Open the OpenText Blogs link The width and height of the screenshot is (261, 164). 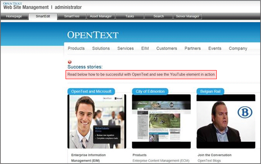point(209,161)
